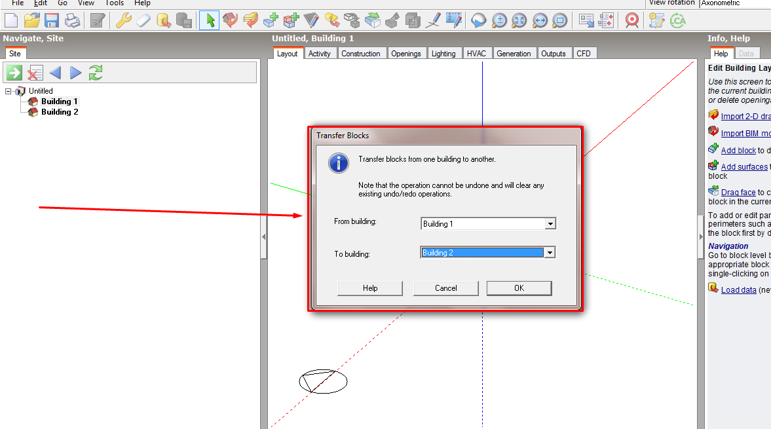Click the Load data link
Viewport: 771px width, 429px height.
point(738,290)
